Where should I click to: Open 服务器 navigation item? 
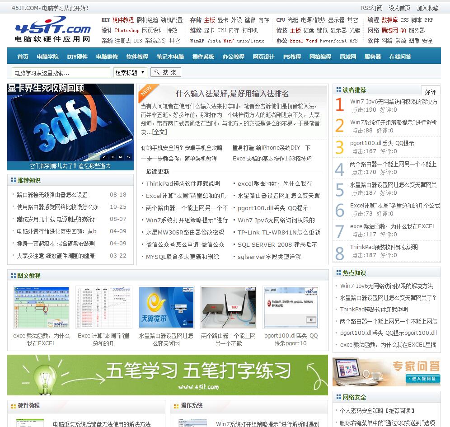(372, 56)
